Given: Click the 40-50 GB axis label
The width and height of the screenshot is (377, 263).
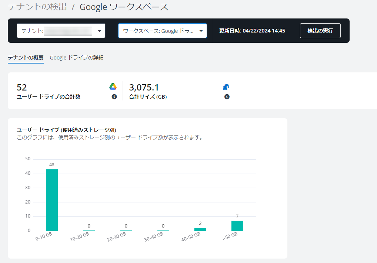Looking at the screenshot, I should 191,237.
